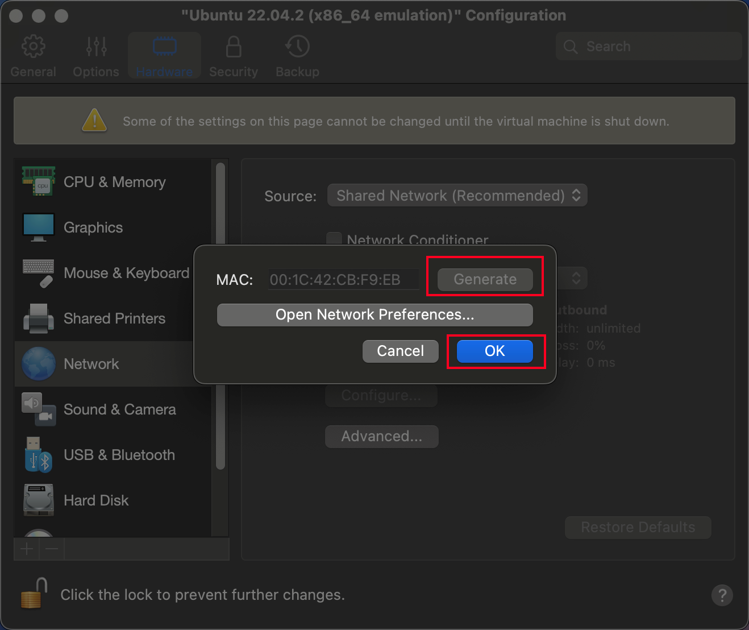Image resolution: width=749 pixels, height=630 pixels.
Task: Select Shared Printers in the sidebar
Action: [x=114, y=318]
